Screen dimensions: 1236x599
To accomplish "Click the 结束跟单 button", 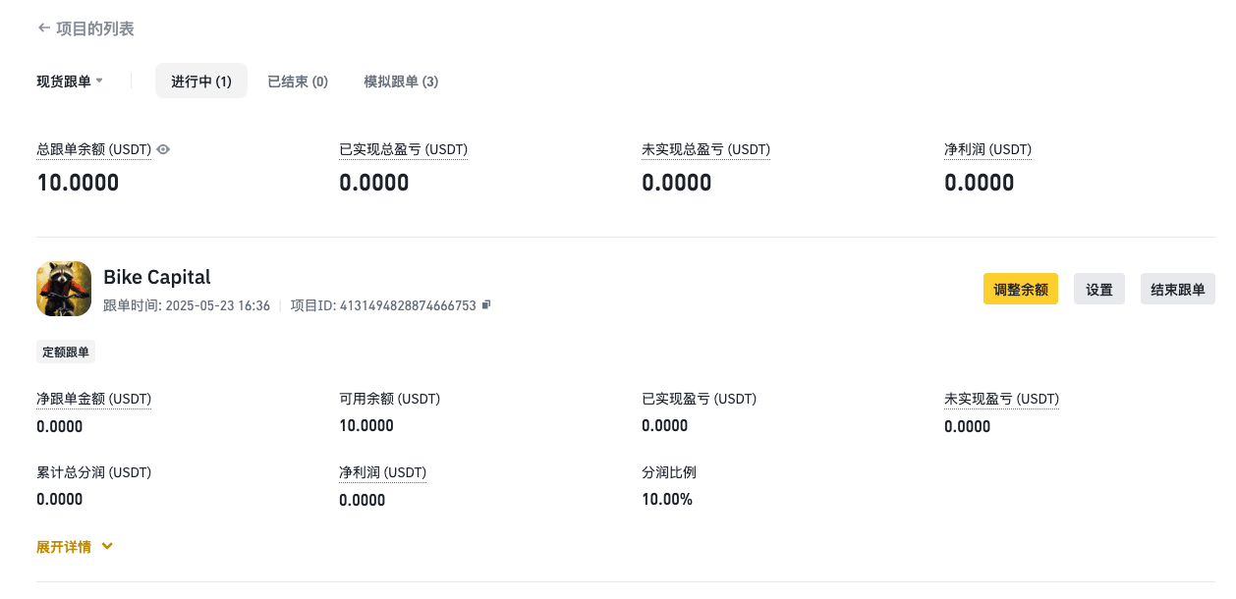I will (1177, 290).
